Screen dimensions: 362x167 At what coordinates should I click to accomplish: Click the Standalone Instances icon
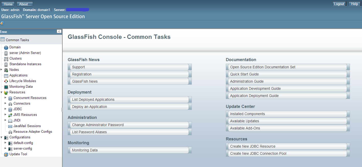click(6, 64)
